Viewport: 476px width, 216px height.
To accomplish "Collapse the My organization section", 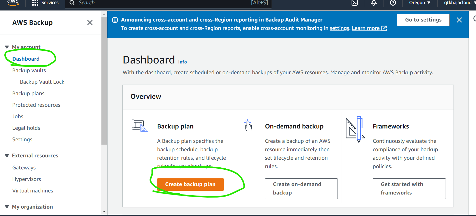I will pos(7,207).
